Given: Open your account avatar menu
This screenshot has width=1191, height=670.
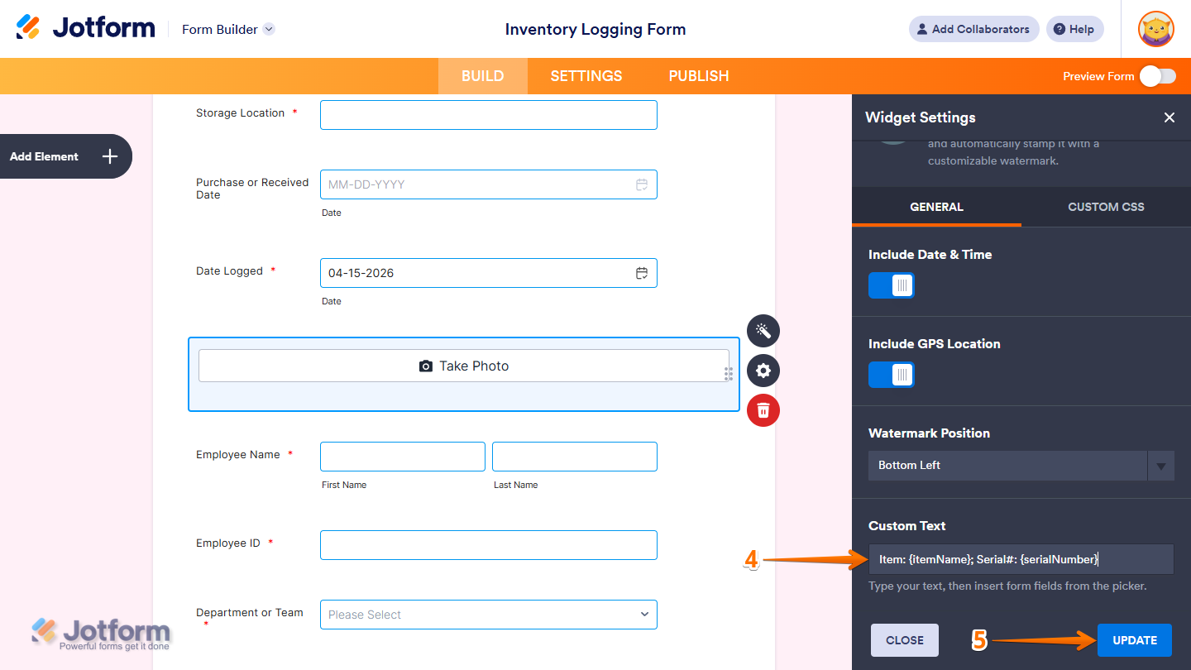Looking at the screenshot, I should click(x=1155, y=29).
